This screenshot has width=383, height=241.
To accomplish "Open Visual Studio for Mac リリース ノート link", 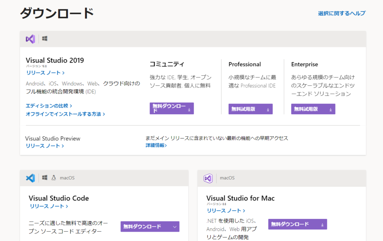I will 226,211.
